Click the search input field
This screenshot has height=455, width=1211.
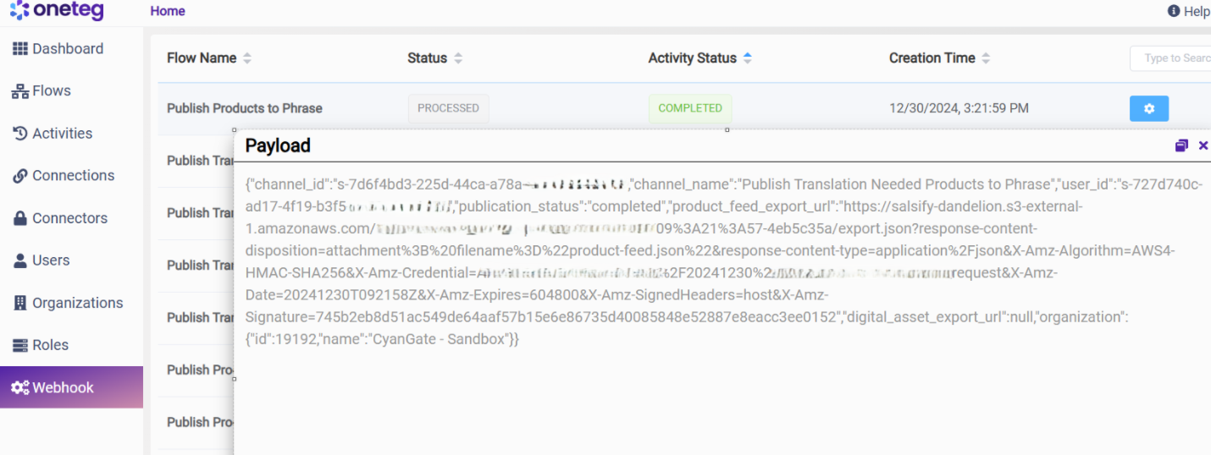pyautogui.click(x=1173, y=58)
